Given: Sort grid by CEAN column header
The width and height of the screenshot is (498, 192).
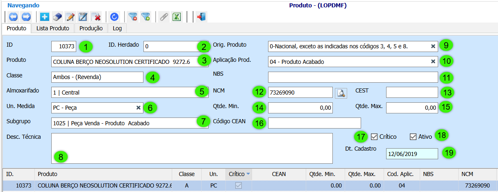Looking at the screenshot, I should pos(279,174).
